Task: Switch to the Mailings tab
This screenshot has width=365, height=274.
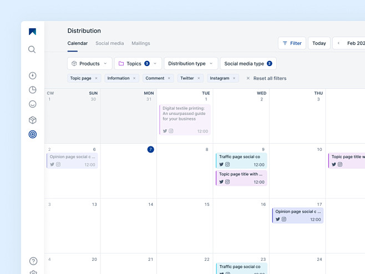Action: [x=141, y=43]
